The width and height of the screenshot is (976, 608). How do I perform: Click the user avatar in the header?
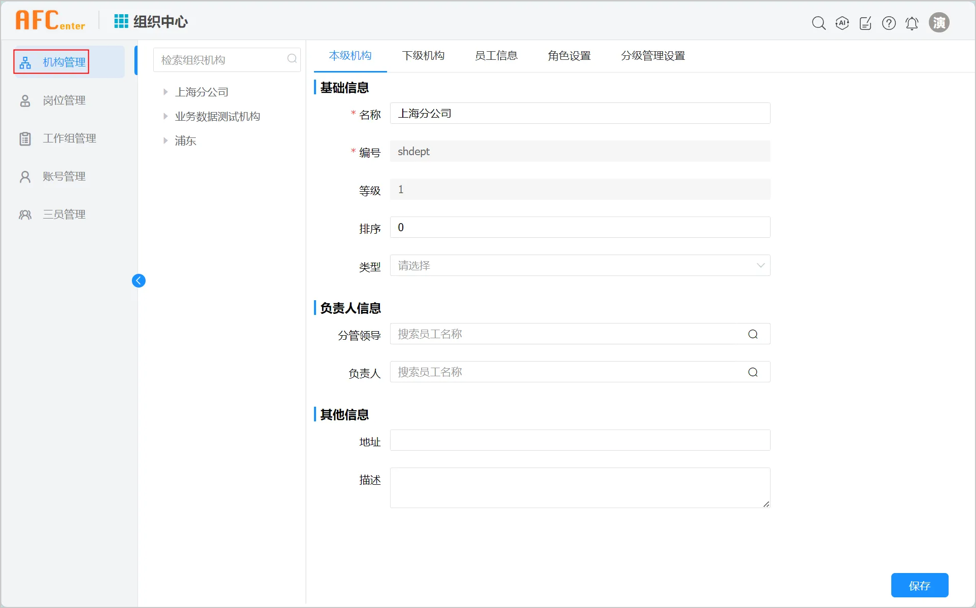pyautogui.click(x=939, y=23)
